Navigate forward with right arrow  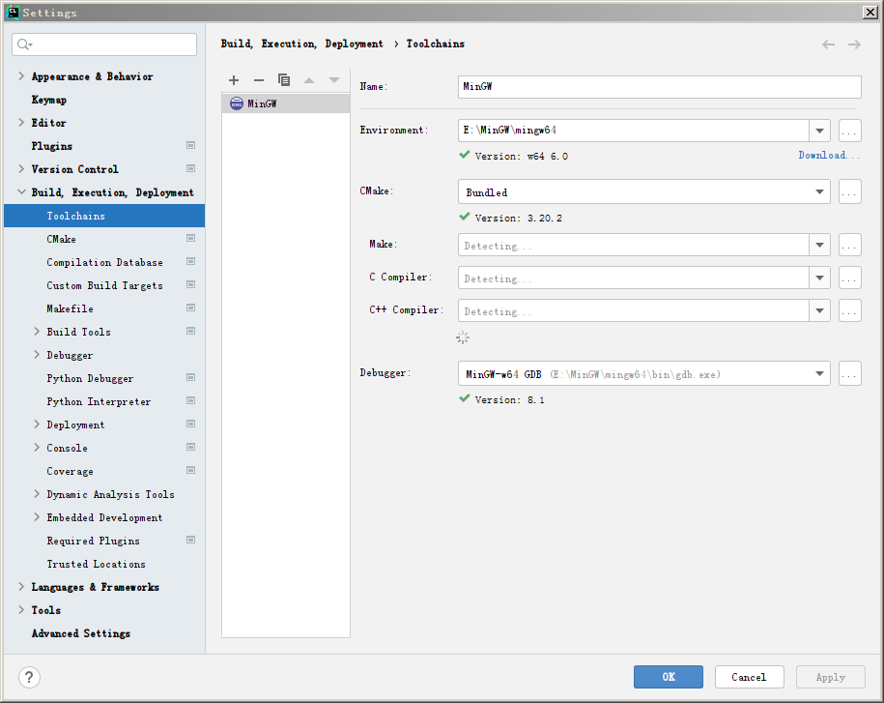tap(855, 44)
